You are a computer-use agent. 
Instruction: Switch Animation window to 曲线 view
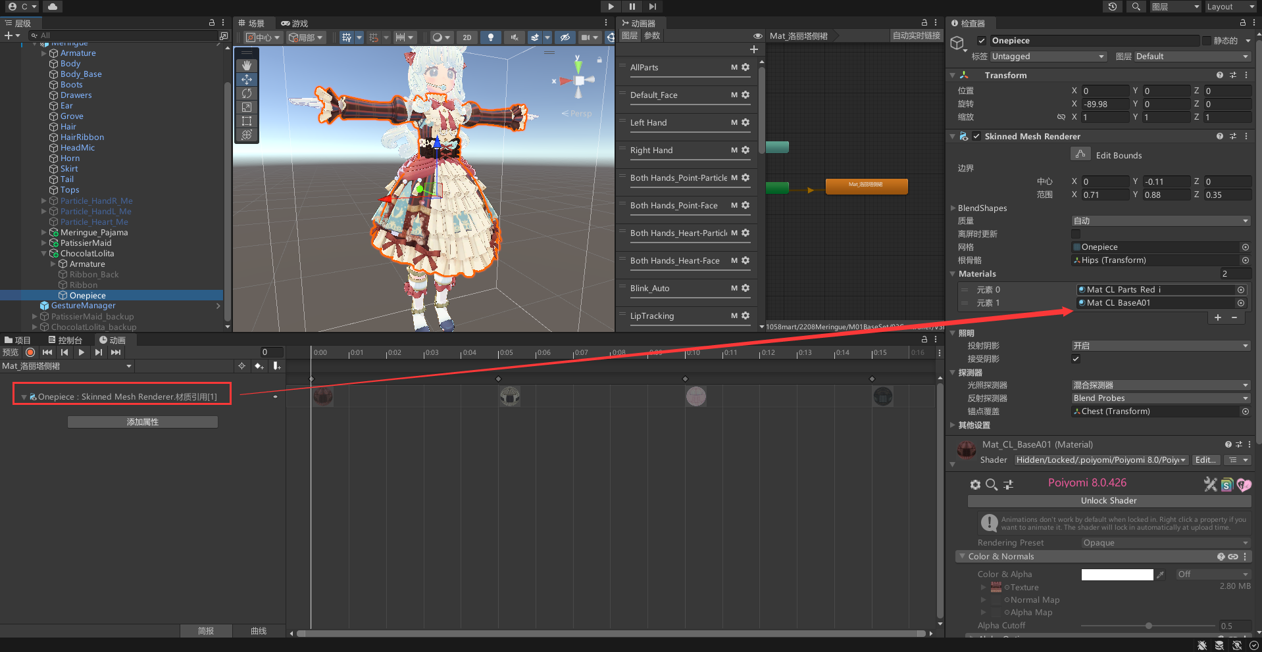[x=259, y=631]
